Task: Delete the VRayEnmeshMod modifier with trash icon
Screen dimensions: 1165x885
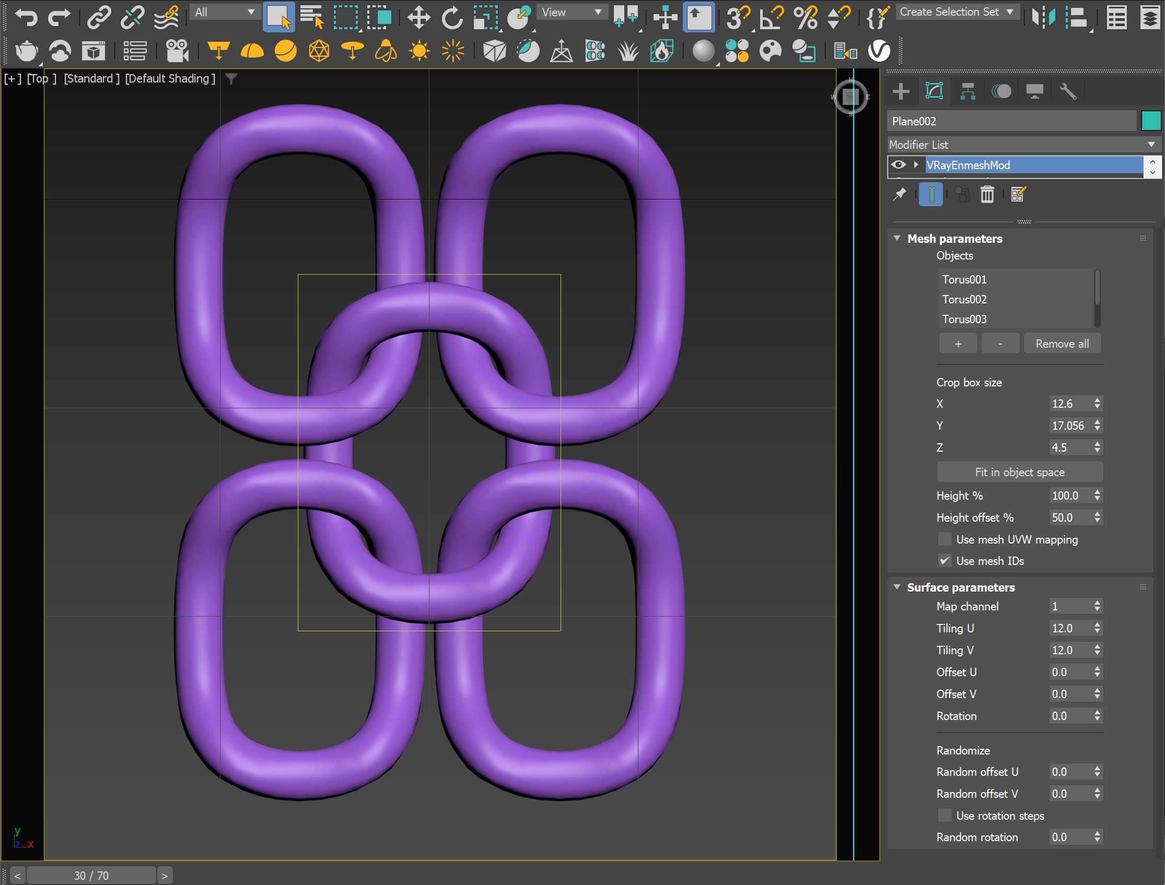Action: point(987,194)
